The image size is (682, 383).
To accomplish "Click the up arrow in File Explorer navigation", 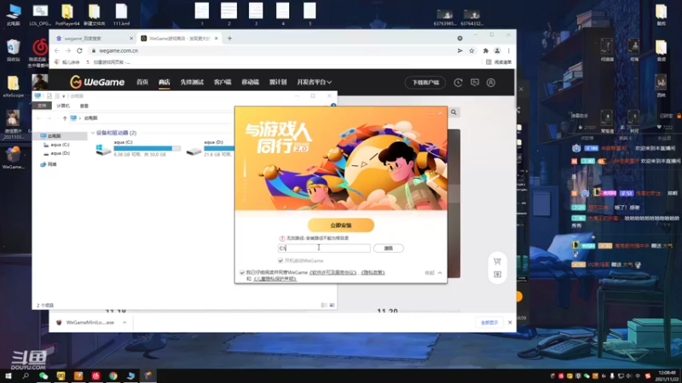I will (65, 118).
